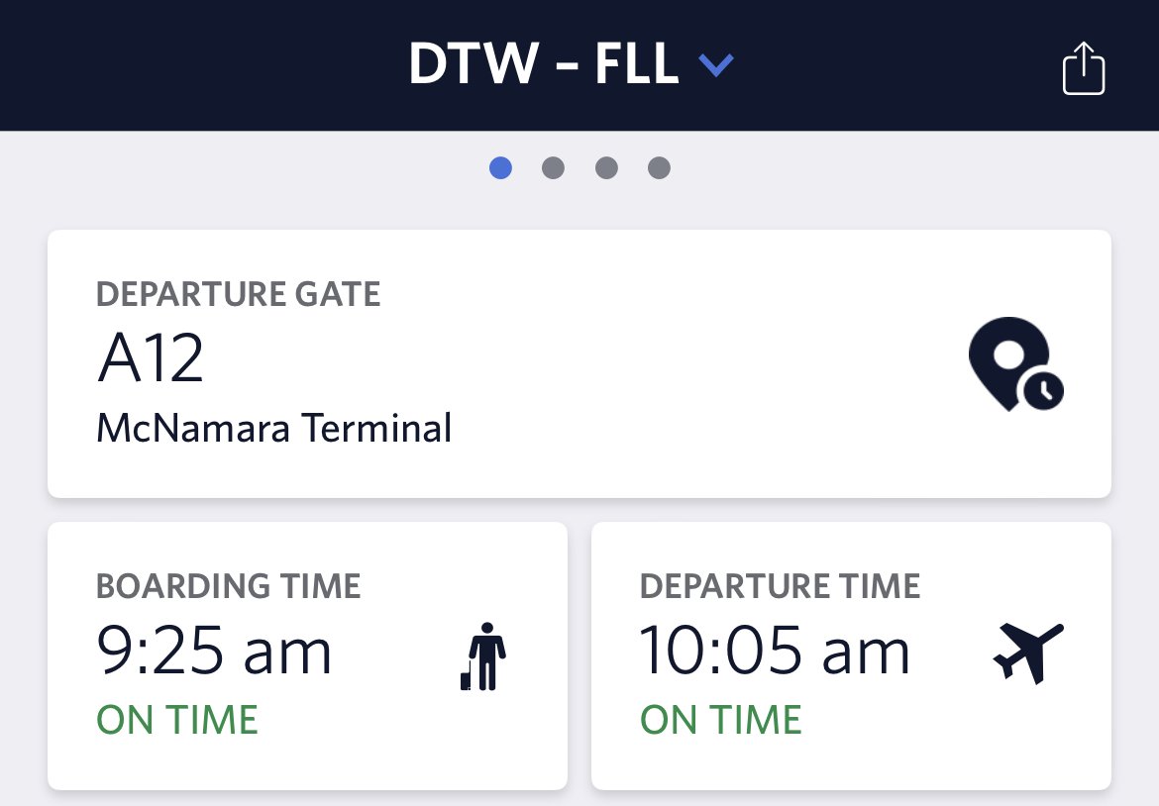Tap boarding ON TIME status

pos(177,720)
